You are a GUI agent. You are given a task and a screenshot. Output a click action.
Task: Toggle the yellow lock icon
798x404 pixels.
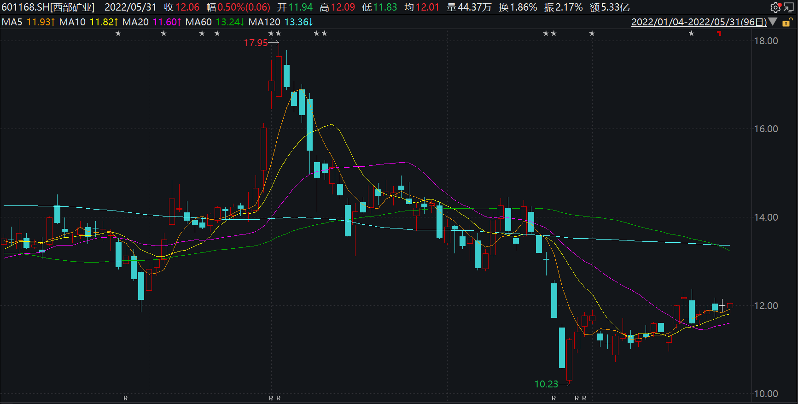pyautogui.click(x=786, y=22)
